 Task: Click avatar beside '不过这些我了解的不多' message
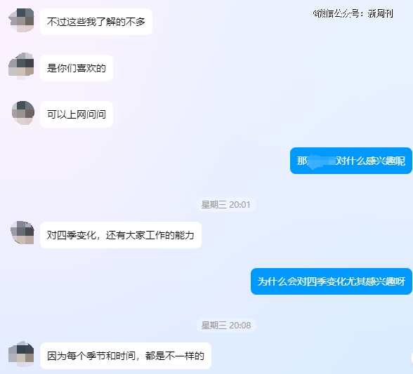click(x=21, y=20)
